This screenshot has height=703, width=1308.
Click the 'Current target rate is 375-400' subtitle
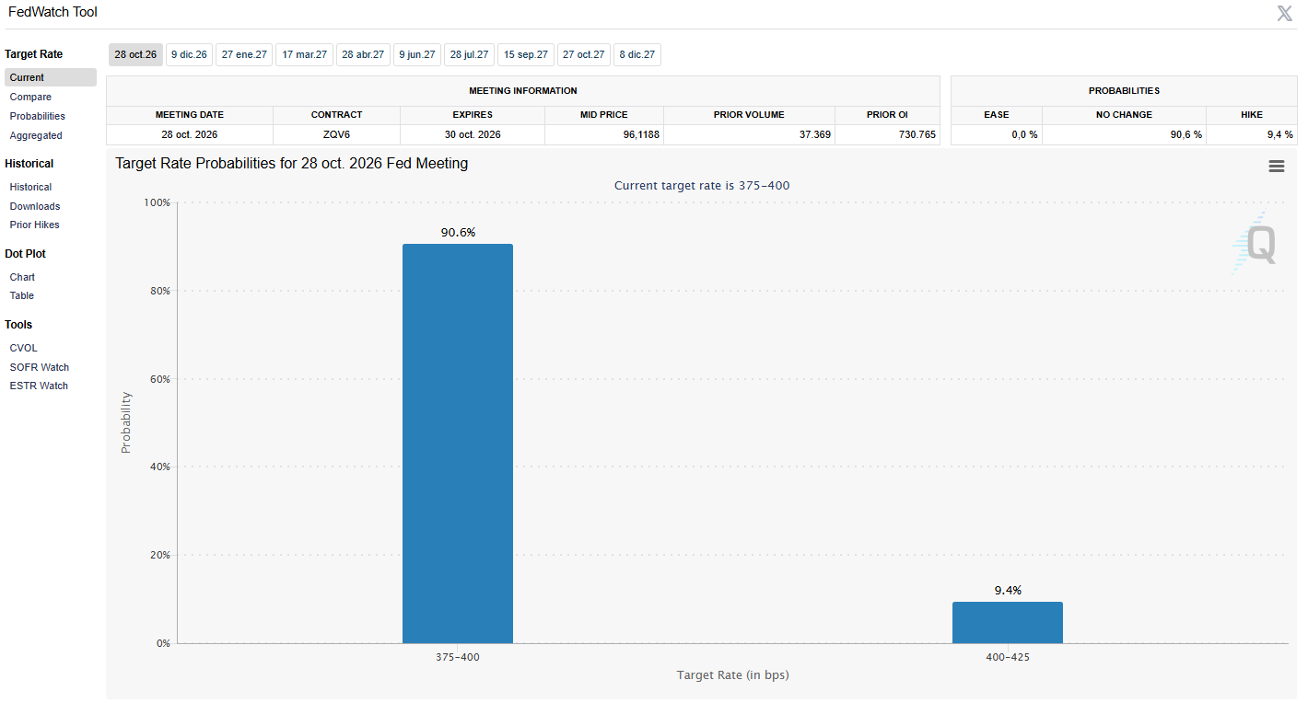[702, 186]
